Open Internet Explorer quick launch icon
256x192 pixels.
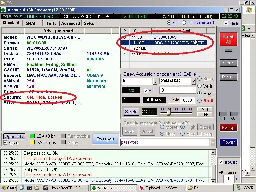[x=22, y=188]
